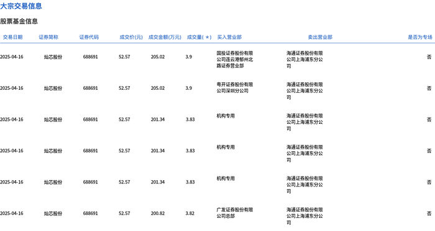Click the 大宗交易信息 page heading
The height and width of the screenshot is (231, 435).
click(21, 6)
